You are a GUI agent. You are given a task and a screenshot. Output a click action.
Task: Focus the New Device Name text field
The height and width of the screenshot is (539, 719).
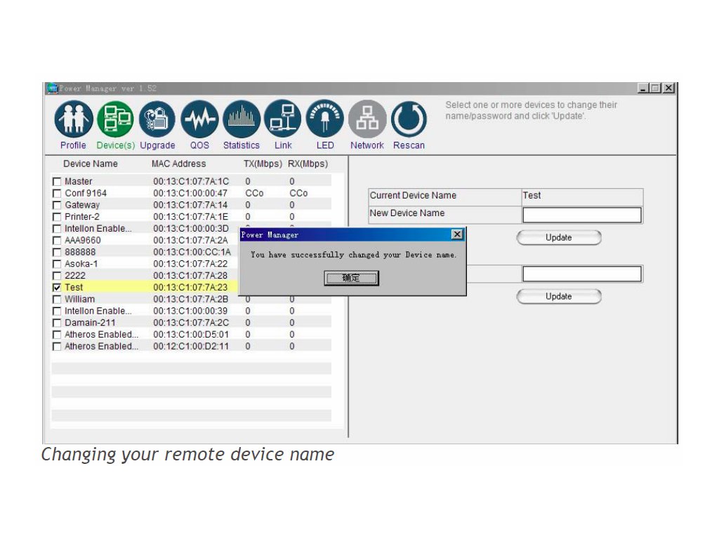pos(582,215)
